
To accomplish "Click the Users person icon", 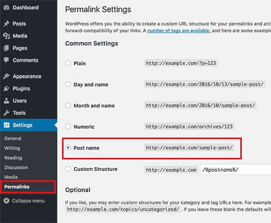I will pyautogui.click(x=6, y=101).
